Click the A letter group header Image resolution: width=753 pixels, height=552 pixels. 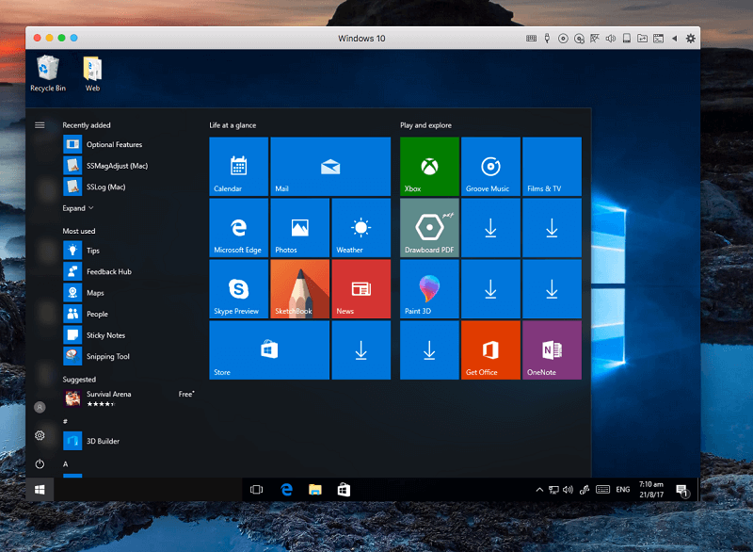(65, 464)
